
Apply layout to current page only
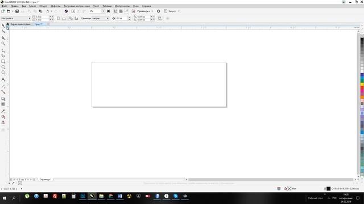click(x=76, y=18)
